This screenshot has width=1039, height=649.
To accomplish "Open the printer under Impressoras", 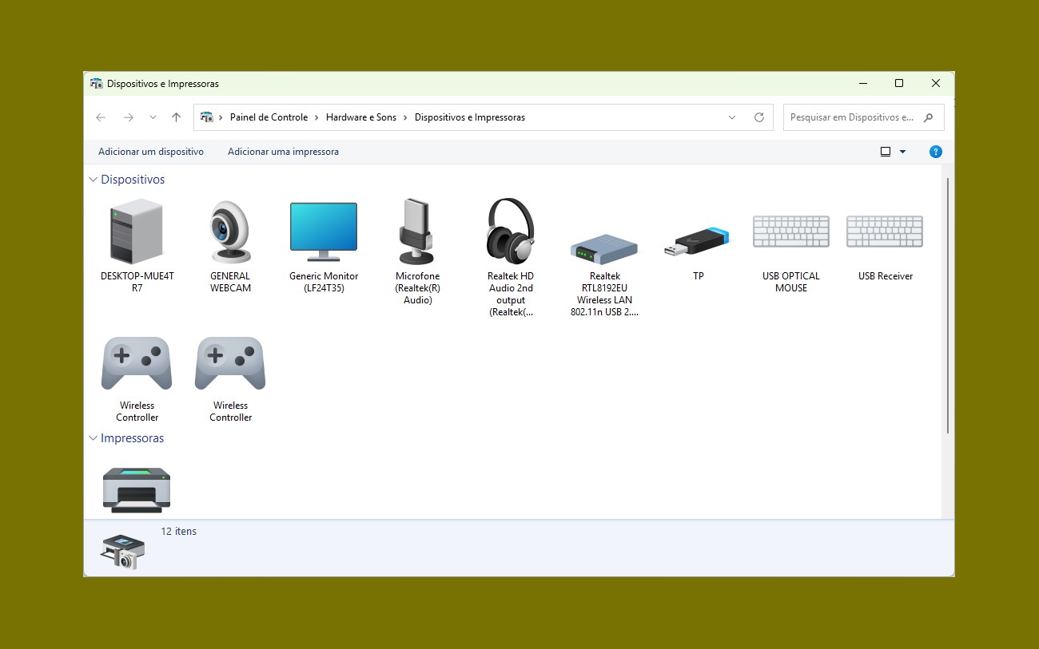I will (x=136, y=489).
